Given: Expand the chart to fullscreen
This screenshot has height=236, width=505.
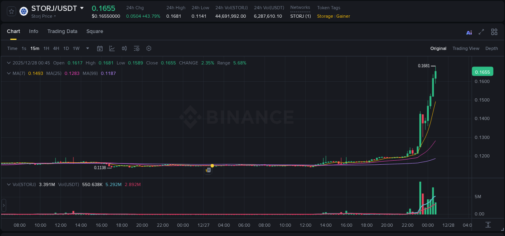Looking at the screenshot, I should 481,32.
